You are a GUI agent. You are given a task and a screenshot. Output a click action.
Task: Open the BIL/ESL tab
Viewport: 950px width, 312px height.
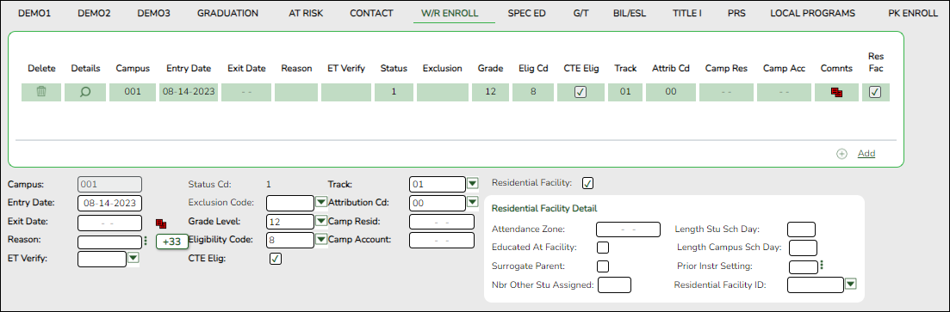coord(630,13)
